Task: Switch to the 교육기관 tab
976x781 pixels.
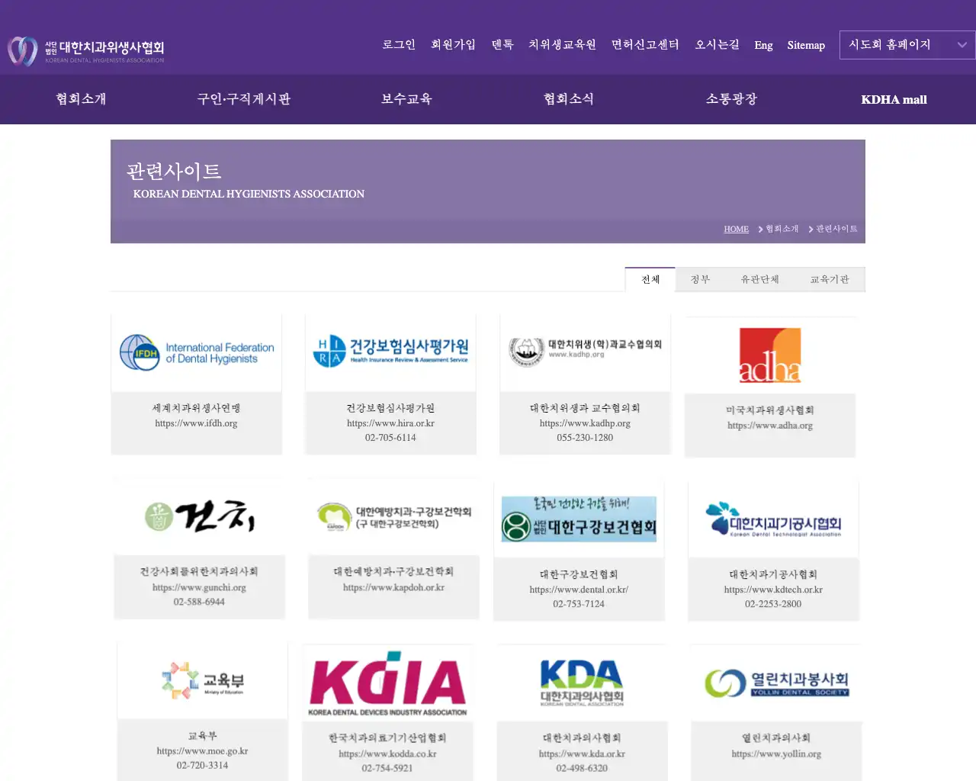Action: [x=830, y=279]
